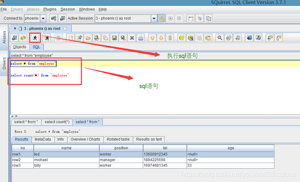
Task: Click the session properties icon left of refresh
Action: pos(14,38)
